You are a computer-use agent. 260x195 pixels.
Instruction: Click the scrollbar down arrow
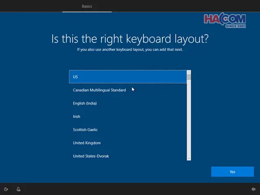click(x=189, y=158)
